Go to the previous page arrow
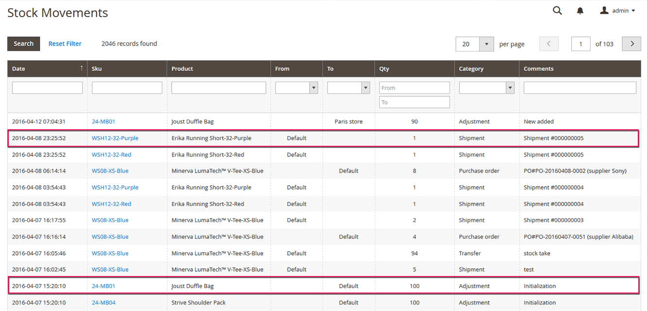Viewport: 647px width, 311px height. pyautogui.click(x=549, y=44)
